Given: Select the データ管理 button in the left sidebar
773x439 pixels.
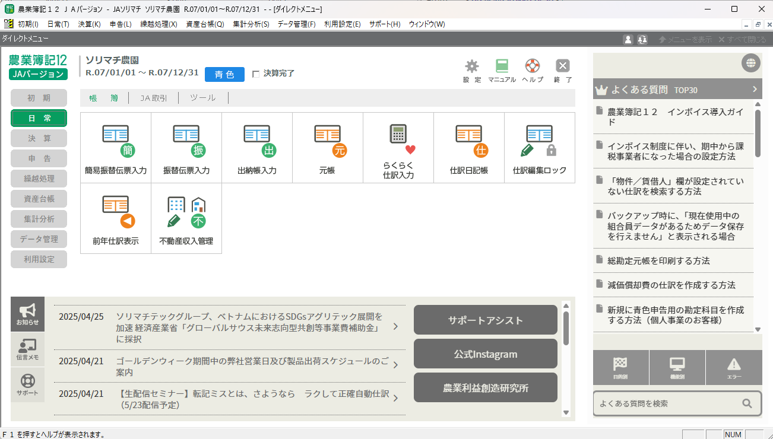Looking at the screenshot, I should 39,239.
